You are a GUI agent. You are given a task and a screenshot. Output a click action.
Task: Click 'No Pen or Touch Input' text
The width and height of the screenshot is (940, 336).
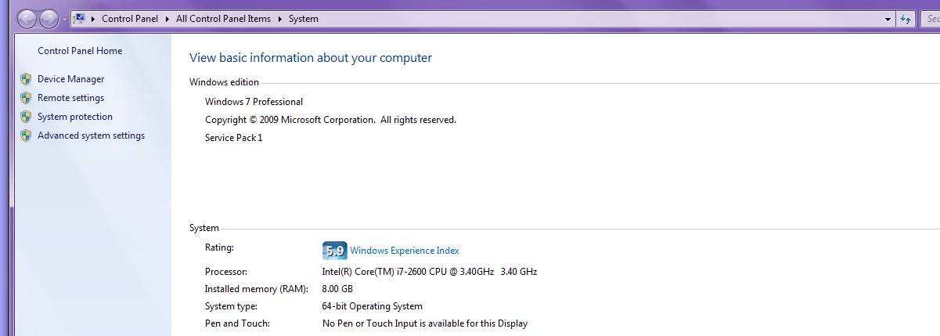(425, 323)
